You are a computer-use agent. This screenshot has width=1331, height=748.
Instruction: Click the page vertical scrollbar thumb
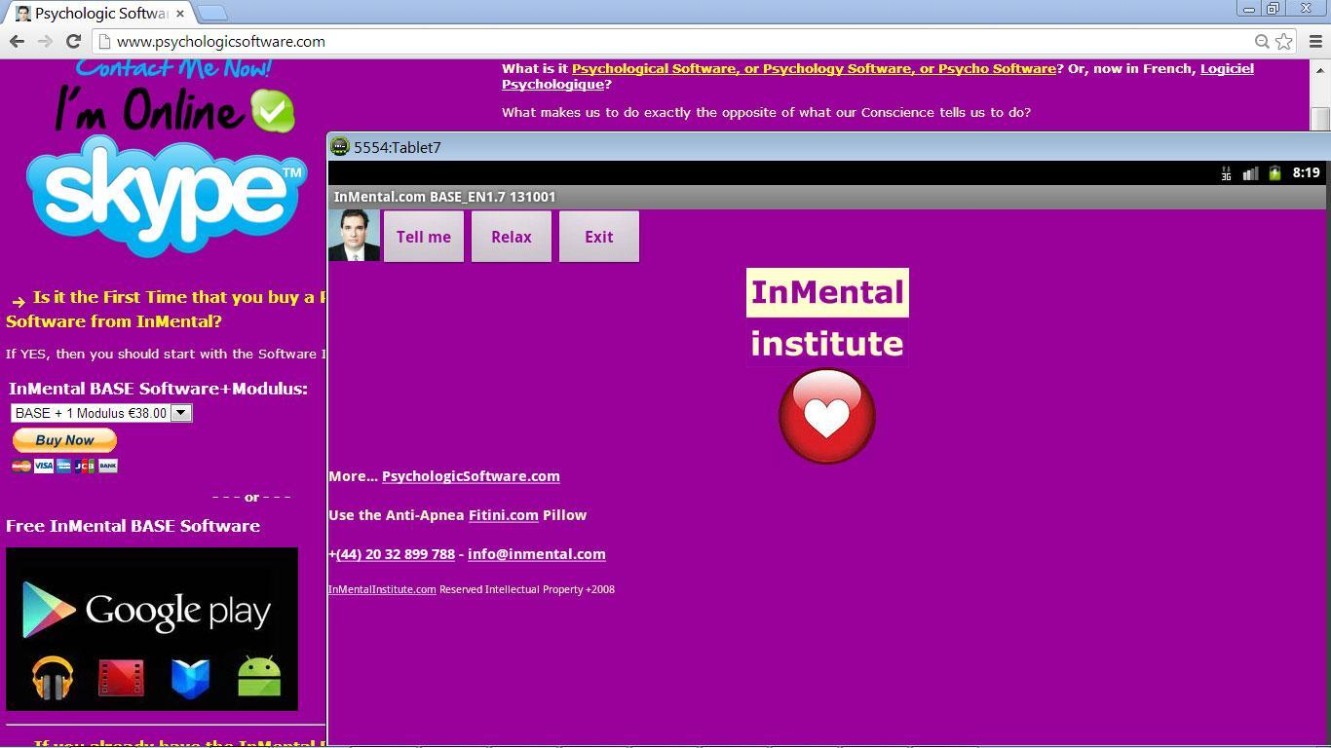click(1320, 118)
